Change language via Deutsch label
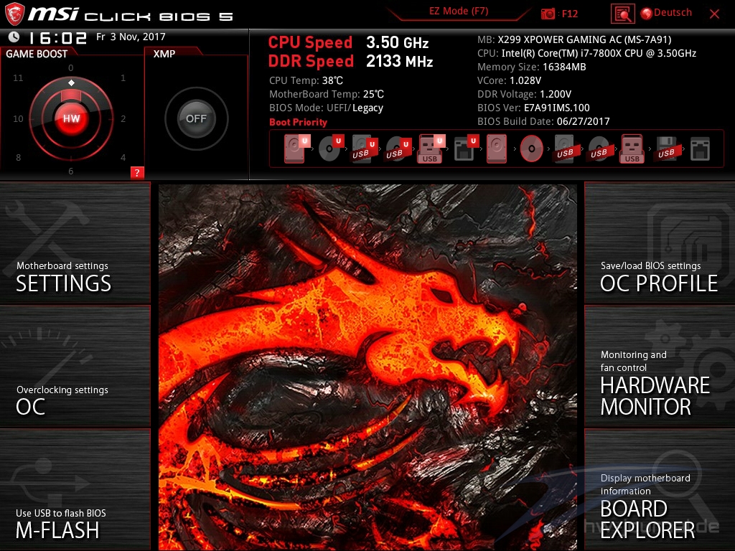735x551 pixels. tap(673, 13)
